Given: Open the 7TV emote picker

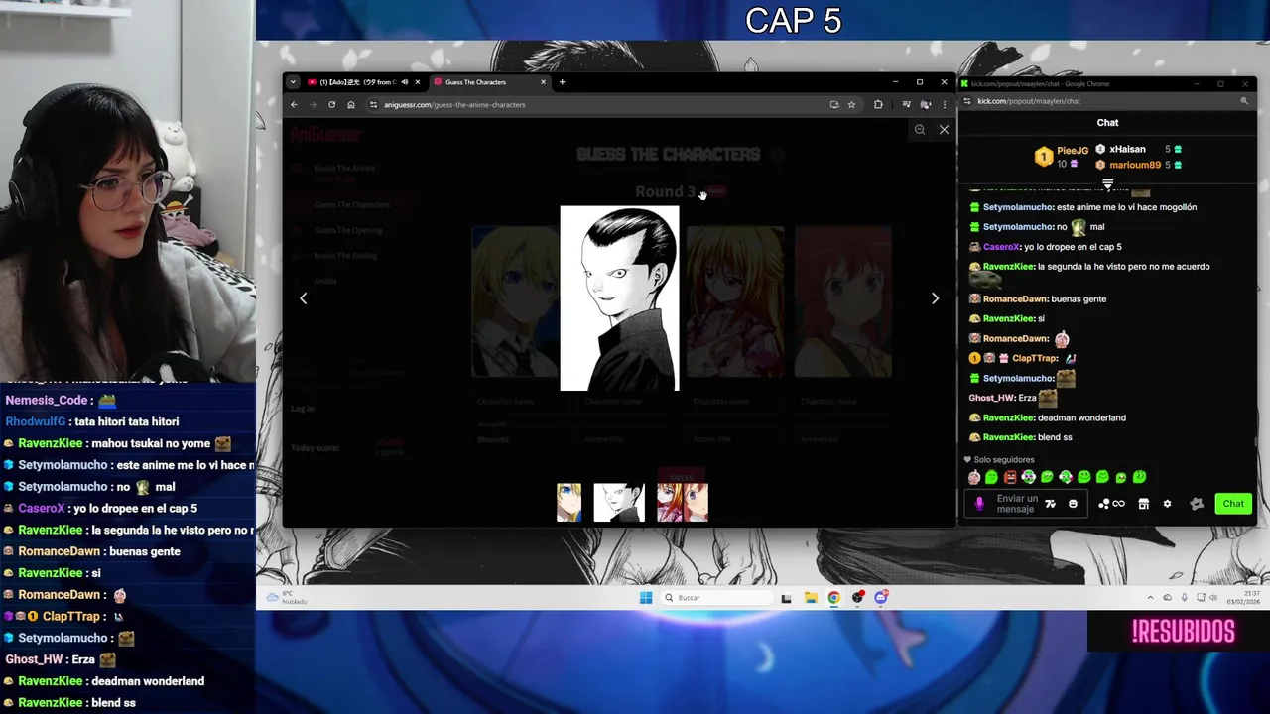Looking at the screenshot, I should (1051, 504).
